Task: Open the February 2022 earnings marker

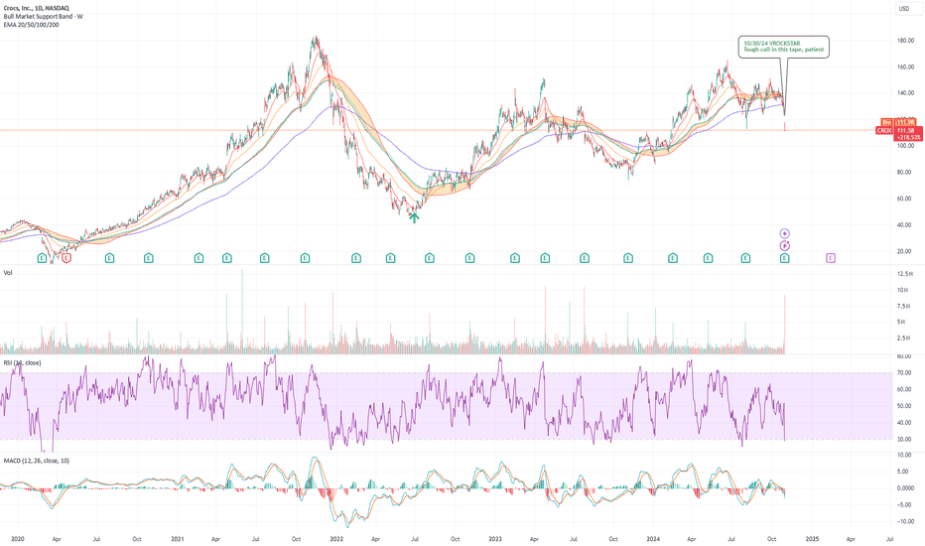Action: point(356,258)
